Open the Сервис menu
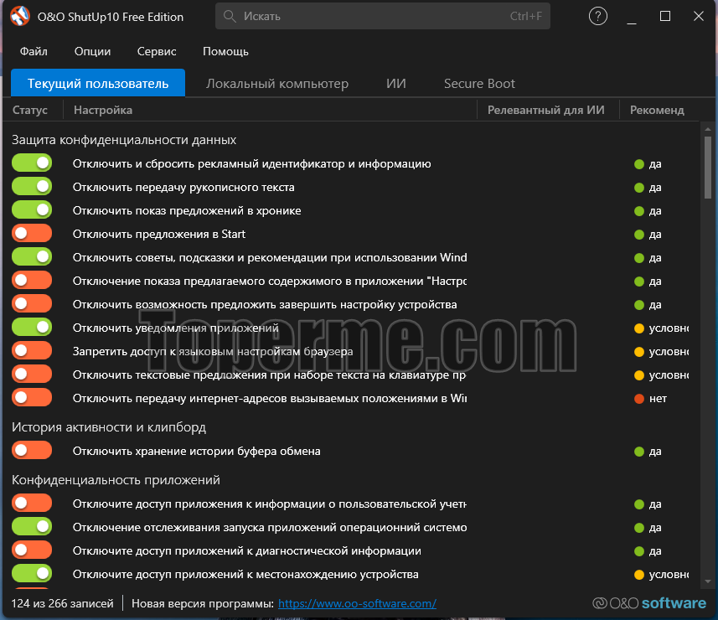Screen dimensions: 718x620 tap(157, 51)
